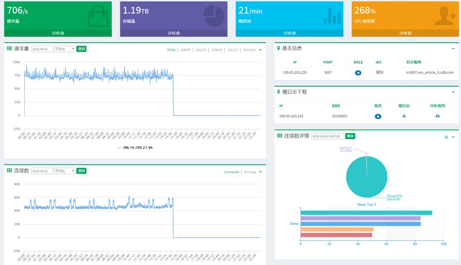Download the slow log for 100.65.203.225
This screenshot has width=461, height=265.
tap(404, 116)
